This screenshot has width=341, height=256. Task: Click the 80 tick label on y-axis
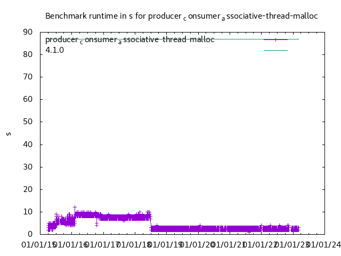click(28, 54)
